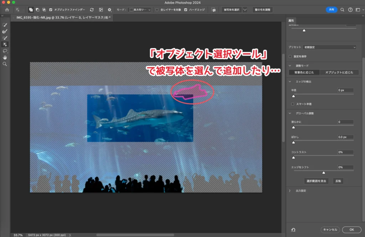This screenshot has height=237, width=365.
Task: Select the Zoom tool
Action: point(5,64)
